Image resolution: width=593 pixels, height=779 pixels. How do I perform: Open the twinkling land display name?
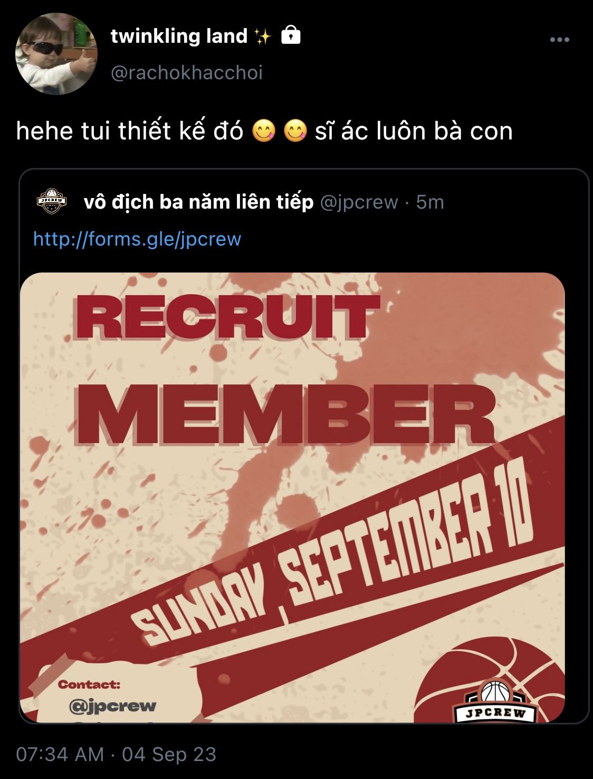pos(179,36)
